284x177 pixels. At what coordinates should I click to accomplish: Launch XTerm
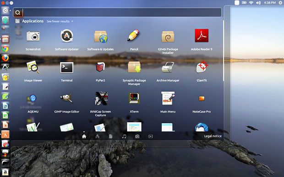tap(134, 98)
